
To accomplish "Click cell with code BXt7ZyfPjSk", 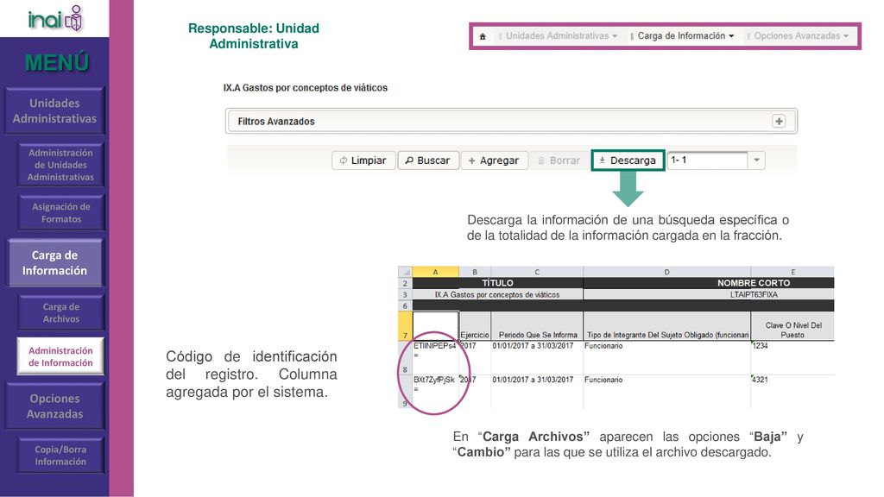I will 435,391.
